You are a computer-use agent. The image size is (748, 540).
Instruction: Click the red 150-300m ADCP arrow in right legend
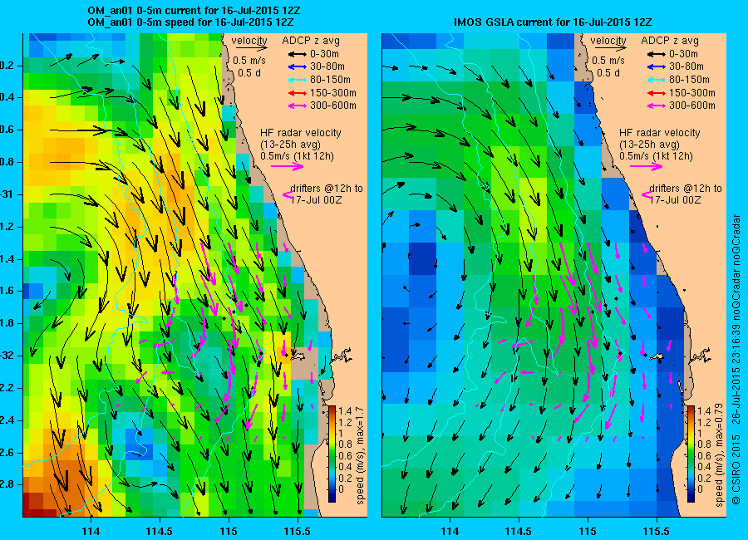[656, 93]
